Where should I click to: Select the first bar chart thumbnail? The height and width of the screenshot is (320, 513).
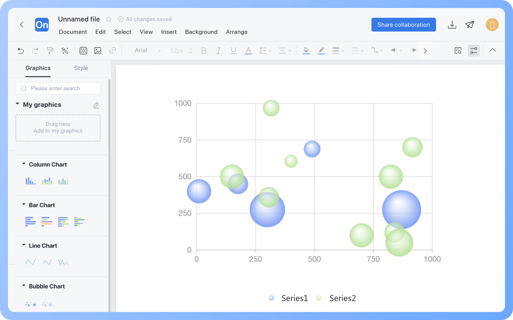tap(30, 222)
